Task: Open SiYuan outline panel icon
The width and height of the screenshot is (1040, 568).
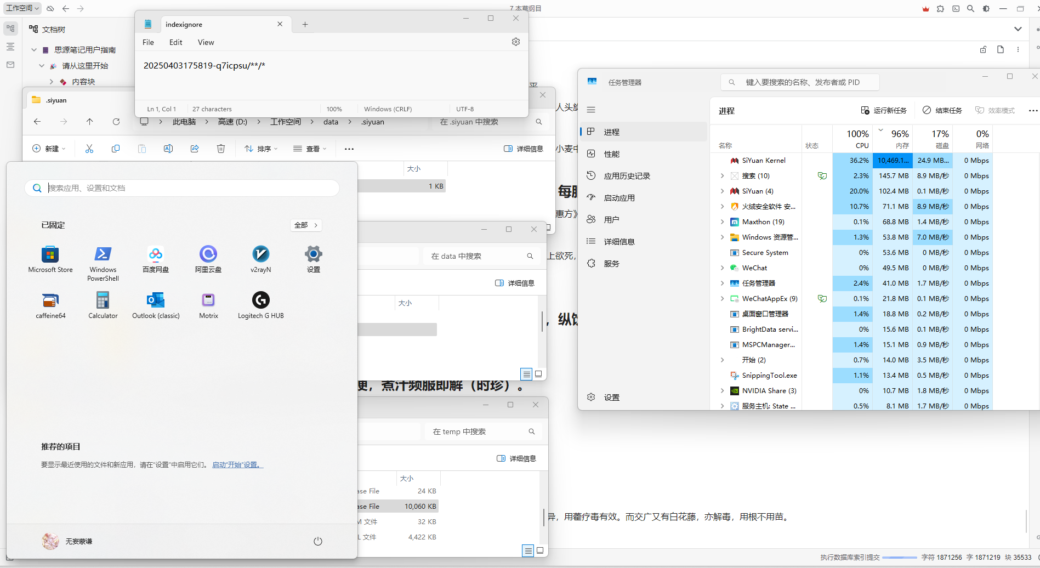Action: click(10, 47)
